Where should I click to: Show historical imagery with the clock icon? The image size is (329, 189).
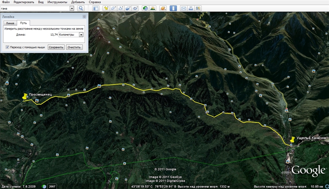[x=145, y=8]
